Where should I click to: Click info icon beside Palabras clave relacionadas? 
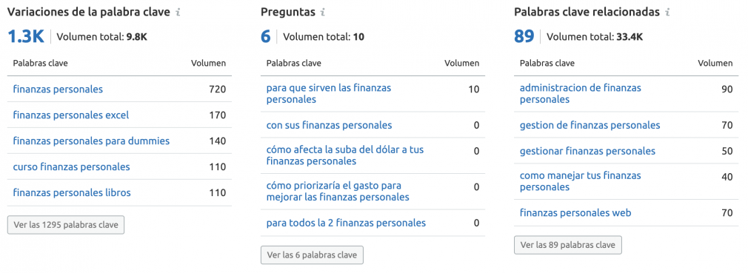coord(667,13)
